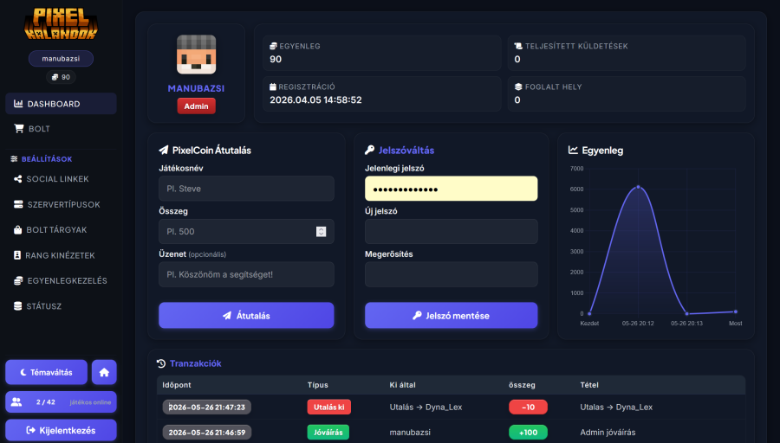The height and width of the screenshot is (443, 780).
Task: Click the bag icon beside Bolt Tárgyak
Action: pos(18,230)
